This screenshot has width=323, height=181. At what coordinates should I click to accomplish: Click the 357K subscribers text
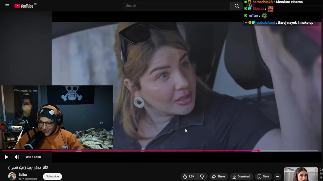pyautogui.click(x=28, y=179)
